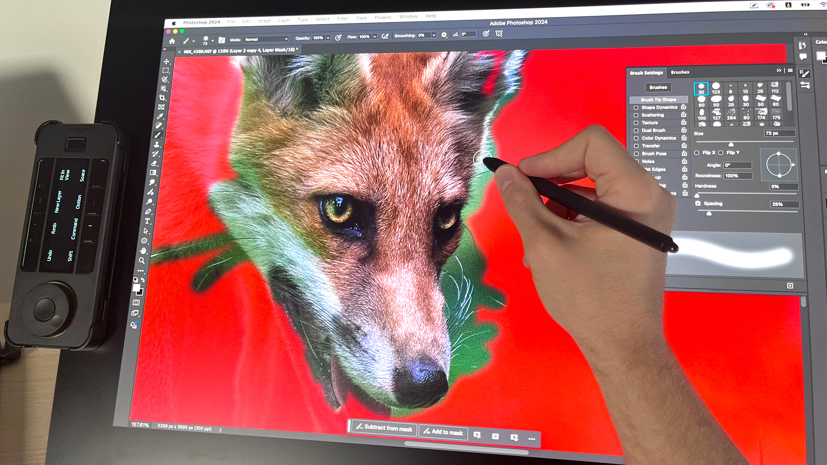Open the Filter menu
The image size is (827, 465).
(x=343, y=19)
